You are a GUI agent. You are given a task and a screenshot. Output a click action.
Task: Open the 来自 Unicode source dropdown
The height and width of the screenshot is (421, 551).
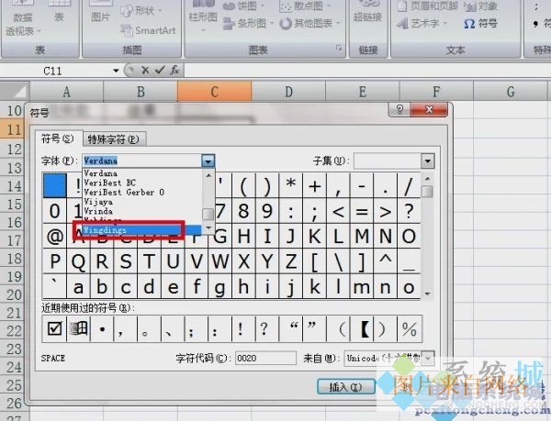point(427,358)
